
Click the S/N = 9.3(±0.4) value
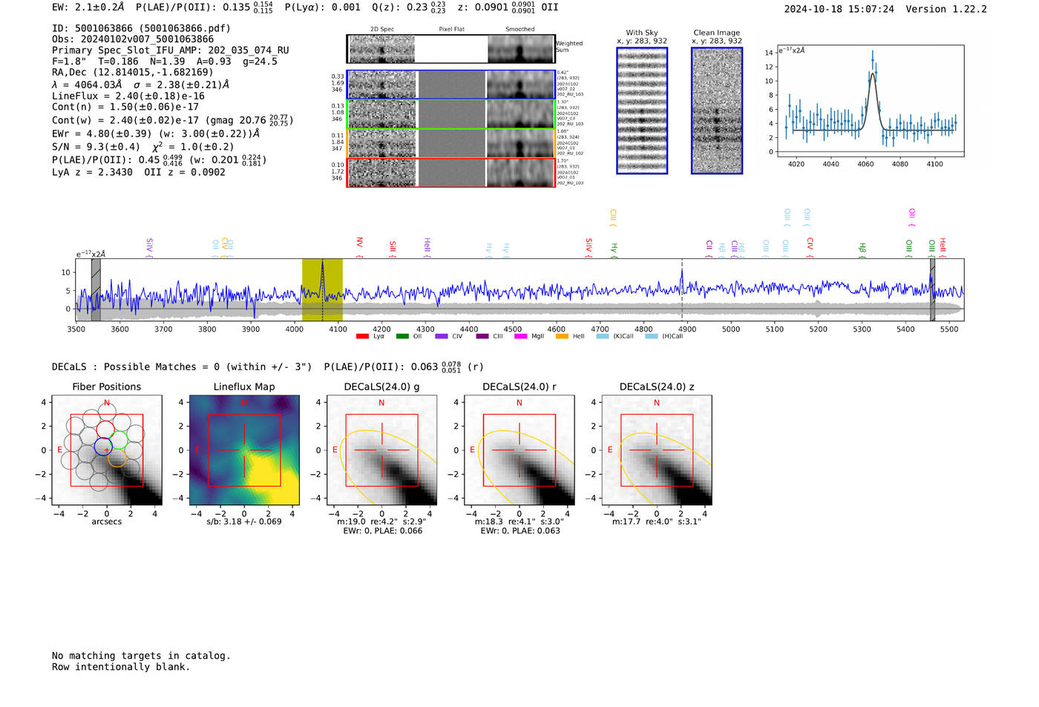point(96,147)
